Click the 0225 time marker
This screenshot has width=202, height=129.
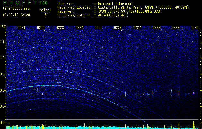coord(99,28)
